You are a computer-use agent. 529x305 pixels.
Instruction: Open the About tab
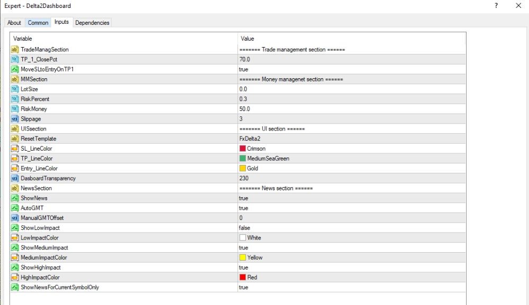(x=14, y=23)
